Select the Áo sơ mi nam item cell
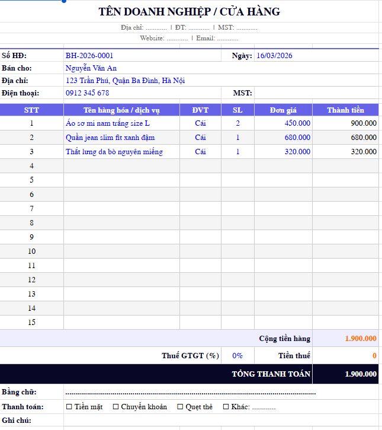The width and height of the screenshot is (382, 430). (x=108, y=123)
